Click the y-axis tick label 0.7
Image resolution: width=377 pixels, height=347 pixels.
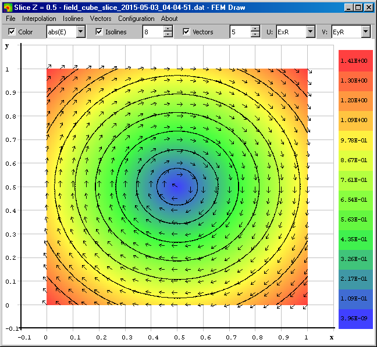click(x=10, y=139)
